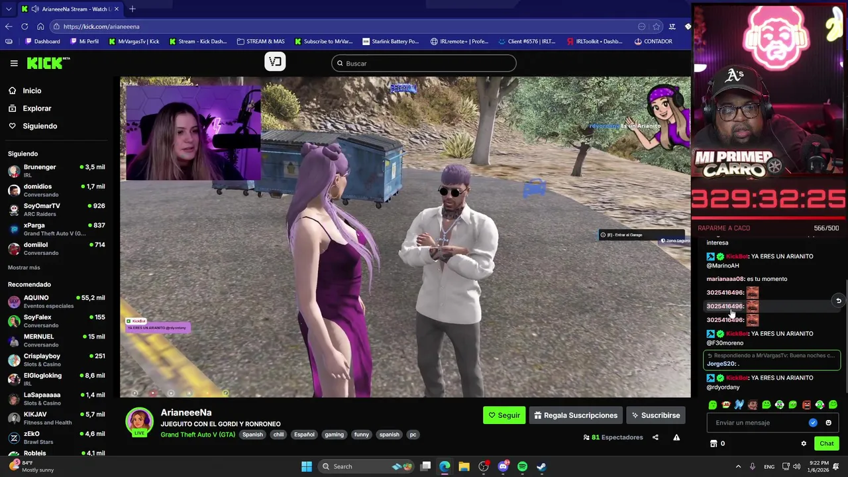
Task: Open xParga channel in sidebar
Action: 56,229
